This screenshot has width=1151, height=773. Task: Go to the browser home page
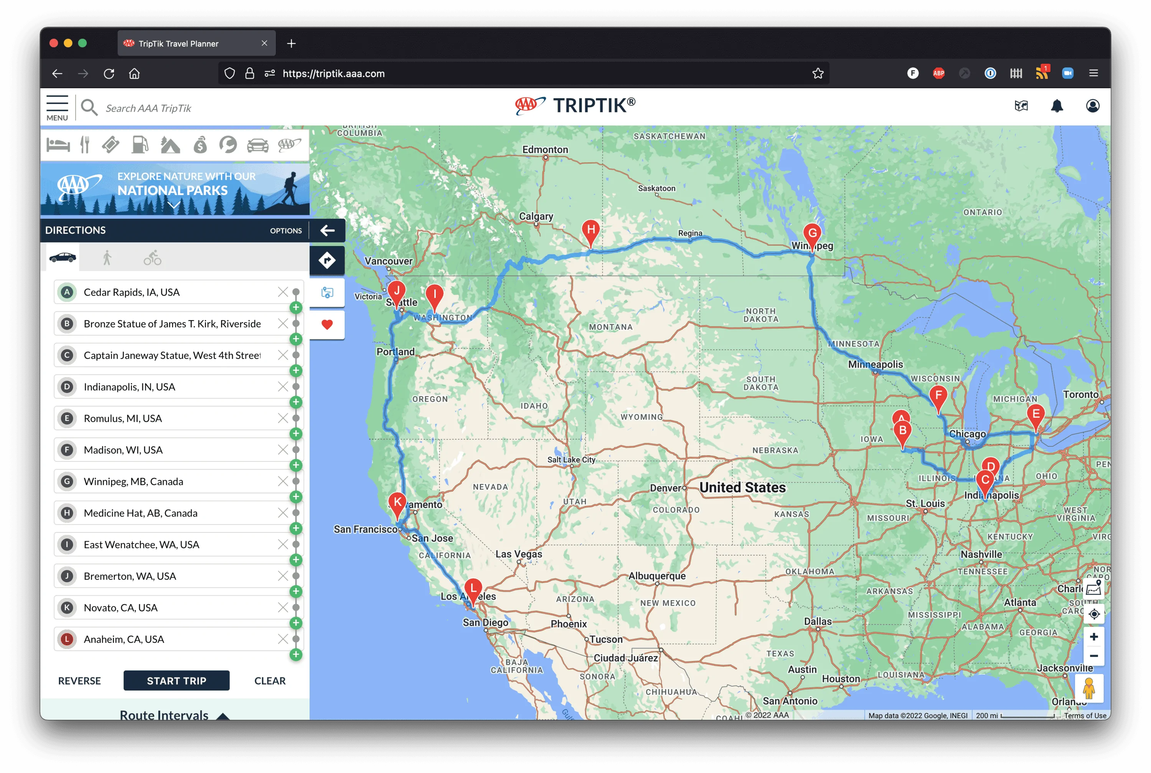click(134, 73)
